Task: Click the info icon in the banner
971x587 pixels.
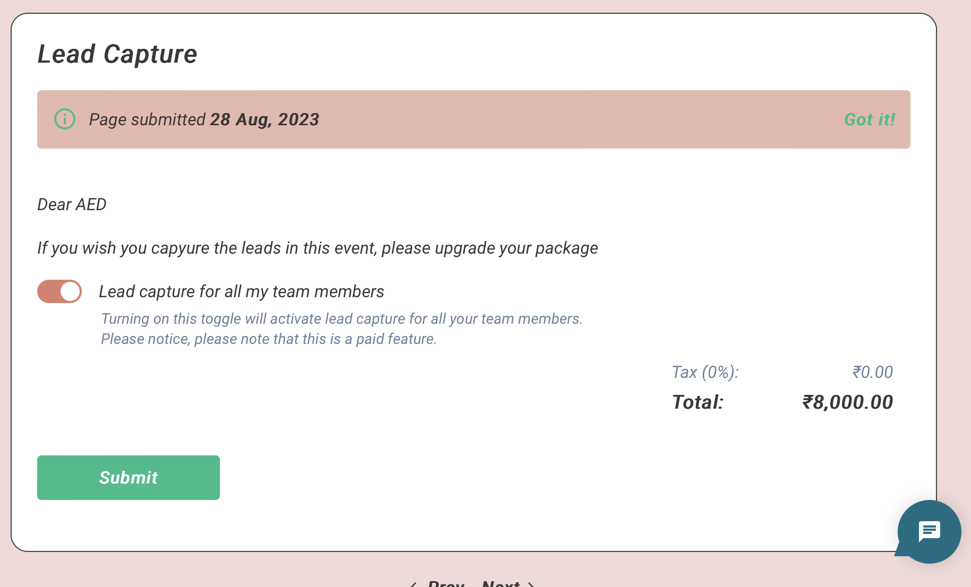Action: coord(65,119)
